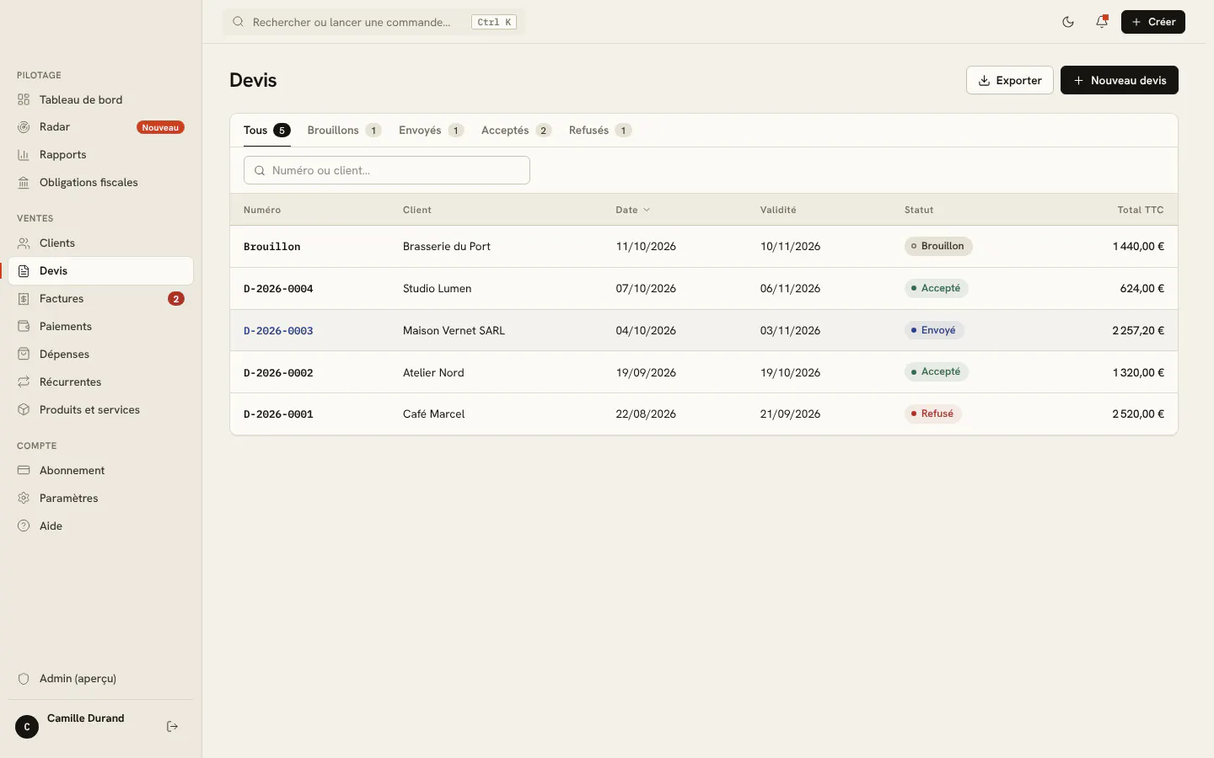1214x758 pixels.
Task: Switch to the Brouillons tab
Action: [x=344, y=131]
